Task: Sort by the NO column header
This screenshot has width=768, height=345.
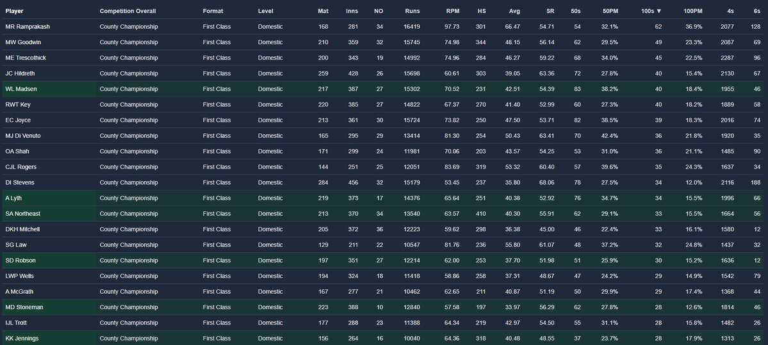Action: [379, 11]
